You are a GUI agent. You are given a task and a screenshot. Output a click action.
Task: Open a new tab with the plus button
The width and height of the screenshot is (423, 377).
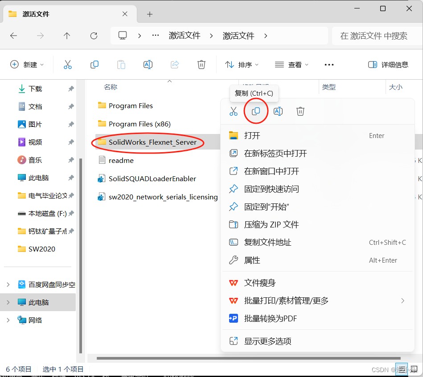click(150, 14)
